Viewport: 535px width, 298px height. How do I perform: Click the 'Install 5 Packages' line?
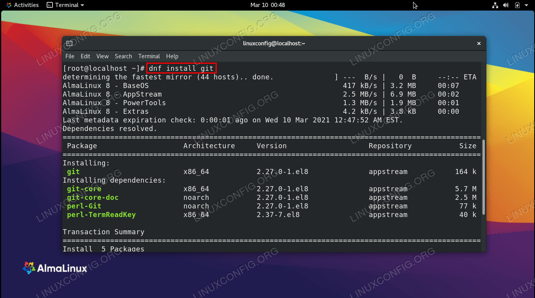pos(103,249)
